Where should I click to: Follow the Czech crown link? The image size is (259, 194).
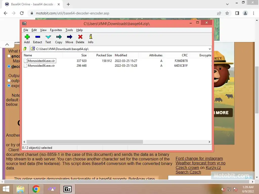(187, 168)
